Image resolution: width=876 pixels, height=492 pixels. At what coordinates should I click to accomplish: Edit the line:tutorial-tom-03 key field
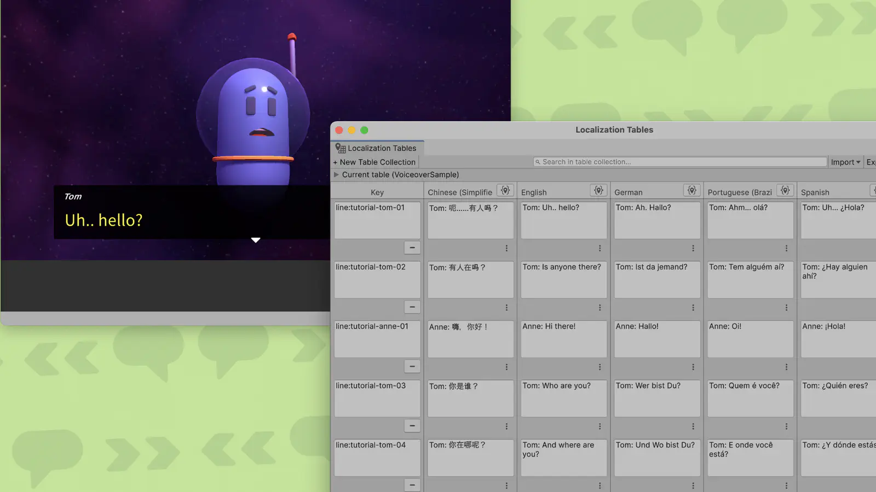point(377,398)
